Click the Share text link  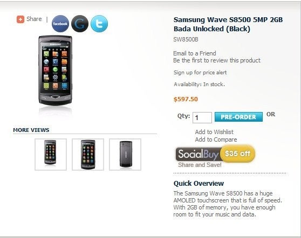click(34, 19)
